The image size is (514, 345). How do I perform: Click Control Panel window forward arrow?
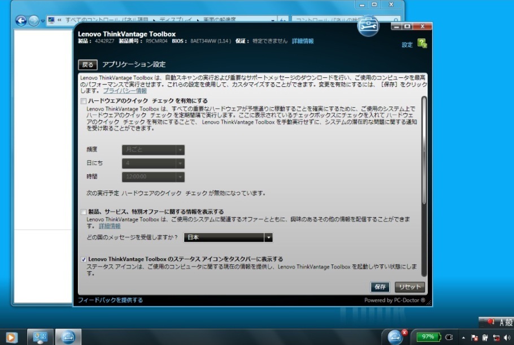[x=33, y=21]
